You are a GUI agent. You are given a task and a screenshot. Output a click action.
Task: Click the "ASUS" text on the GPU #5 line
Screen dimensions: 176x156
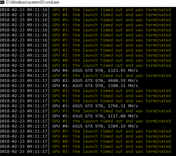click(x=78, y=116)
